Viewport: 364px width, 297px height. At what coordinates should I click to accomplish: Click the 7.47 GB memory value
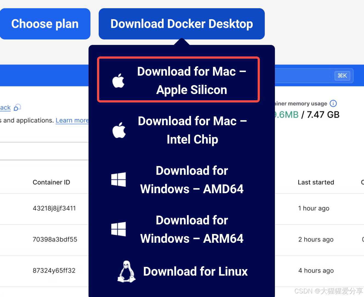pos(323,115)
